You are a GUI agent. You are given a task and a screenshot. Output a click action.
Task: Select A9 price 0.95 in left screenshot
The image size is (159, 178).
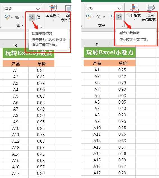pyautogui.click(x=41, y=122)
